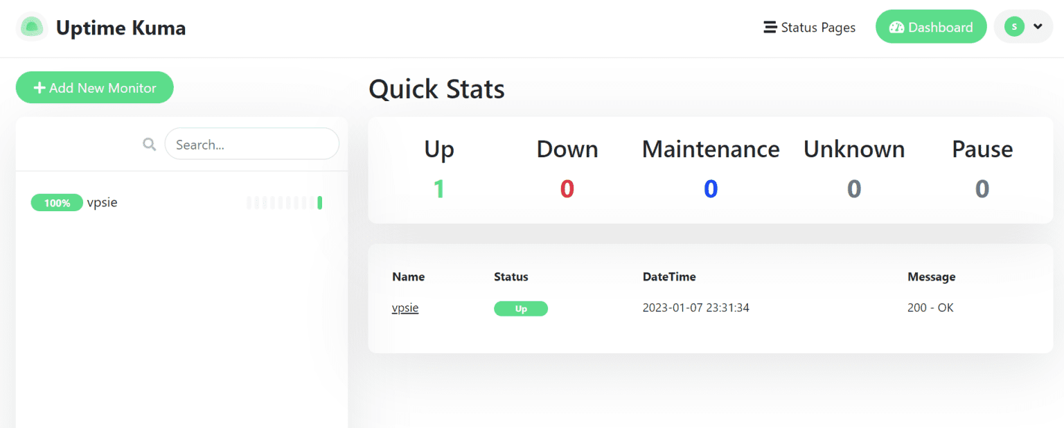Open the user avatar icon at top right
1064x428 pixels.
pos(1014,26)
